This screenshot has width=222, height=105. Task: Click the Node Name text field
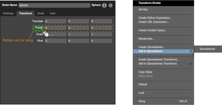(54, 5)
